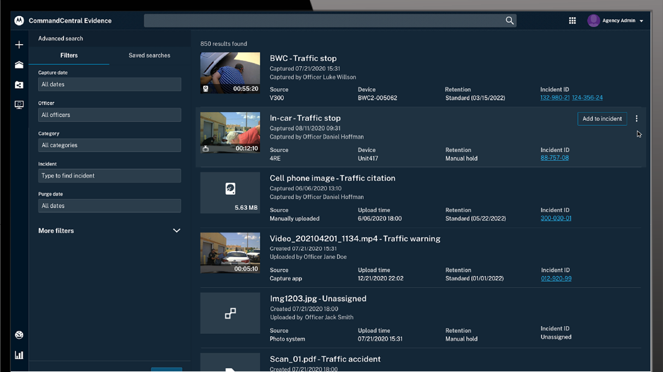The height and width of the screenshot is (372, 663).
Task: Click the Motorola logo icon
Action: pyautogui.click(x=19, y=21)
